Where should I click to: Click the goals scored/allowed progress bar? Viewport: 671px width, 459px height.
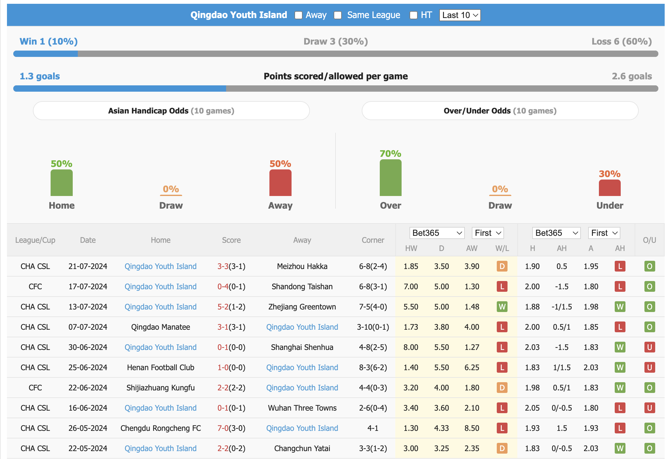pos(335,89)
